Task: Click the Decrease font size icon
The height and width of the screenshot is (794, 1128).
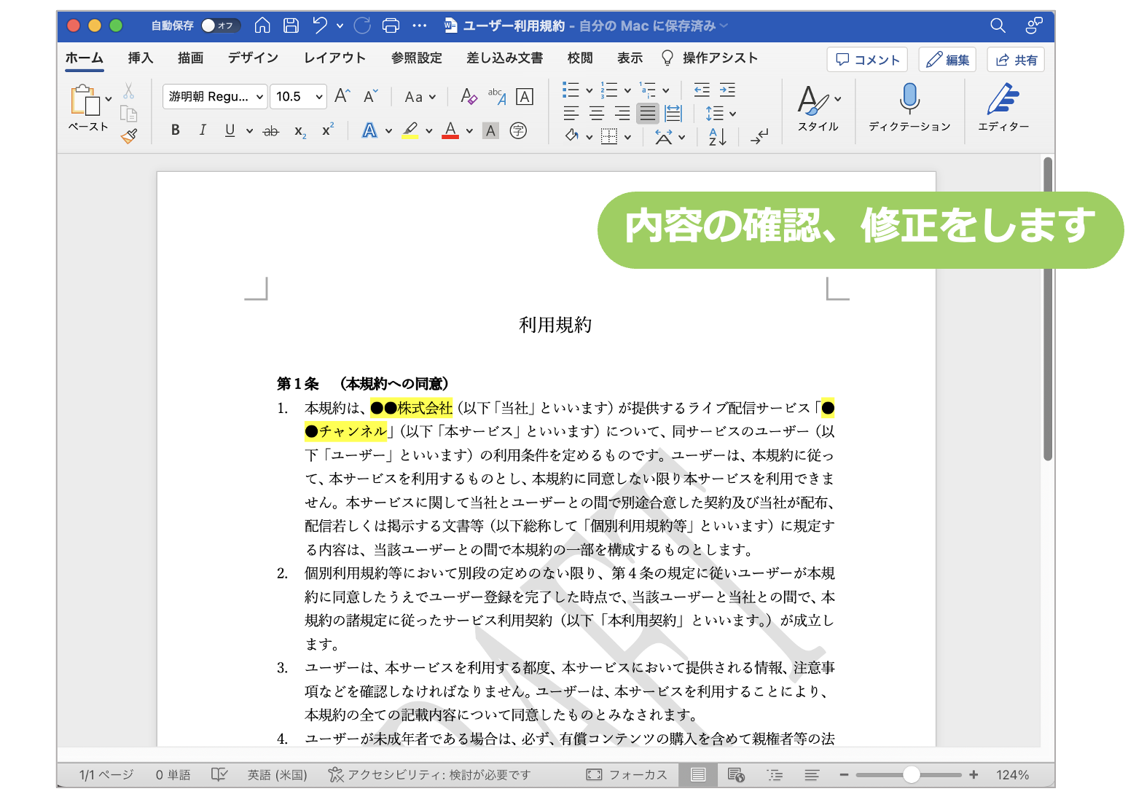Action: 370,95
